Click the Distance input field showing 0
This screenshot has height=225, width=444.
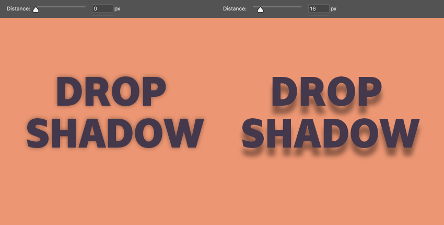(102, 9)
